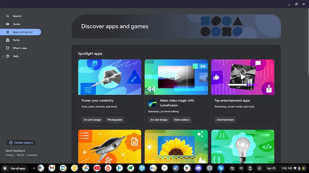Open Home from the sidebar
The width and height of the screenshot is (309, 173).
point(16,24)
